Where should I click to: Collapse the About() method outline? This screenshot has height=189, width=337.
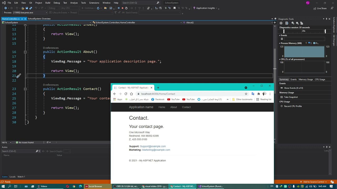(x=25, y=52)
